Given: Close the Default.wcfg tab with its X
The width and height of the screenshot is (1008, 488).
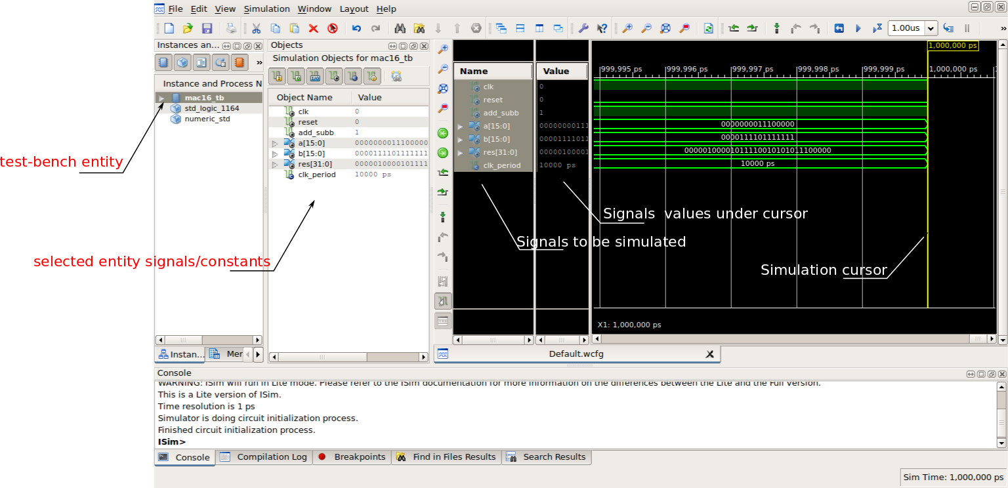Looking at the screenshot, I should point(709,354).
